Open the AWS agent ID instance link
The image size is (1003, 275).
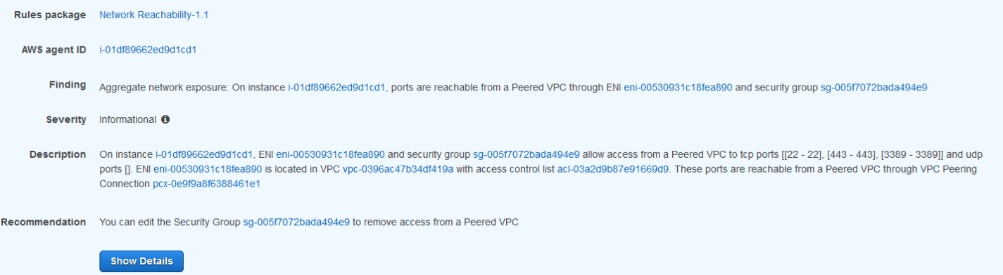(x=148, y=50)
